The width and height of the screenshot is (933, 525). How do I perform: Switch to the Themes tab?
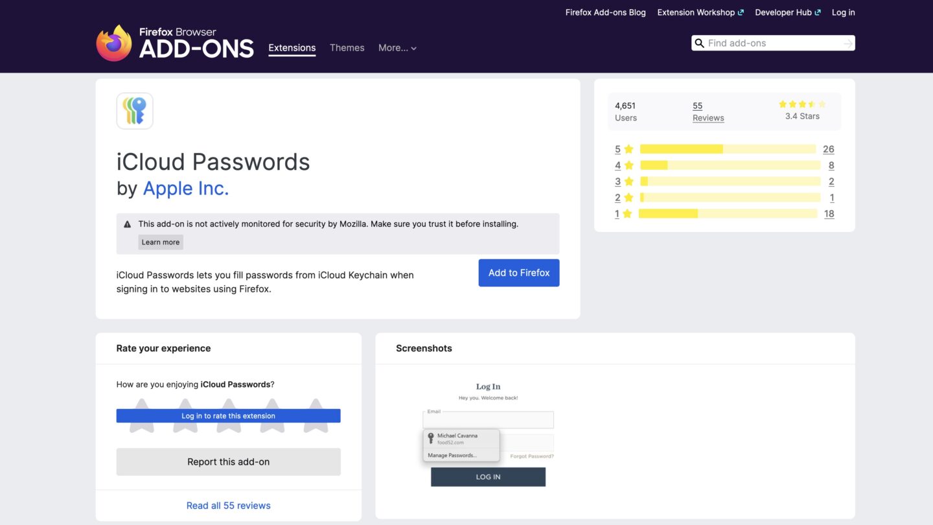[x=347, y=47]
